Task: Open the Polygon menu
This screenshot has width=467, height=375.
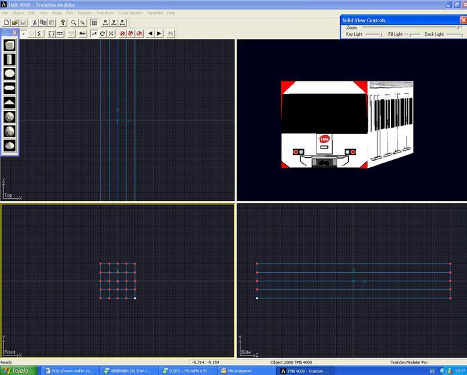Action: click(84, 13)
